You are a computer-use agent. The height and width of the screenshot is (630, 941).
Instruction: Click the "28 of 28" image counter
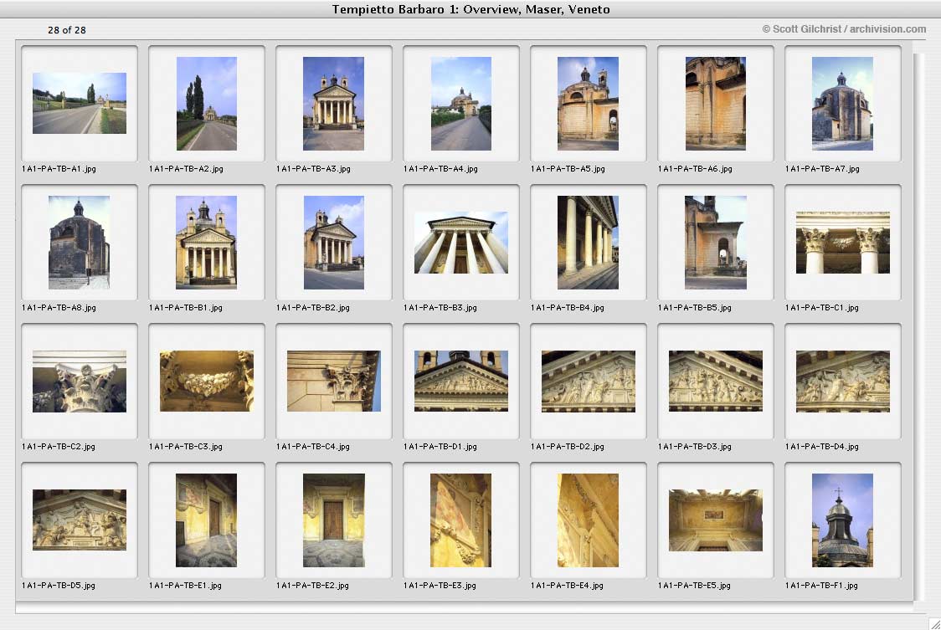[x=67, y=30]
